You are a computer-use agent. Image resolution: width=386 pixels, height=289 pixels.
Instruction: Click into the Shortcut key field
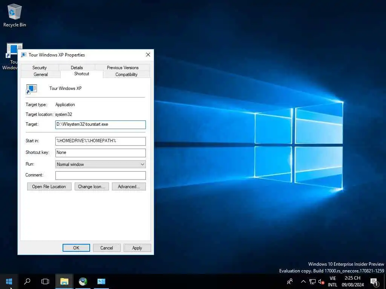point(100,153)
